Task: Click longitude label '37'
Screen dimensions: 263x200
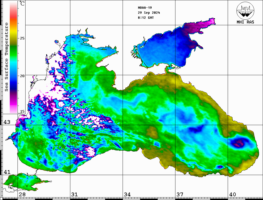Action: click(180, 195)
